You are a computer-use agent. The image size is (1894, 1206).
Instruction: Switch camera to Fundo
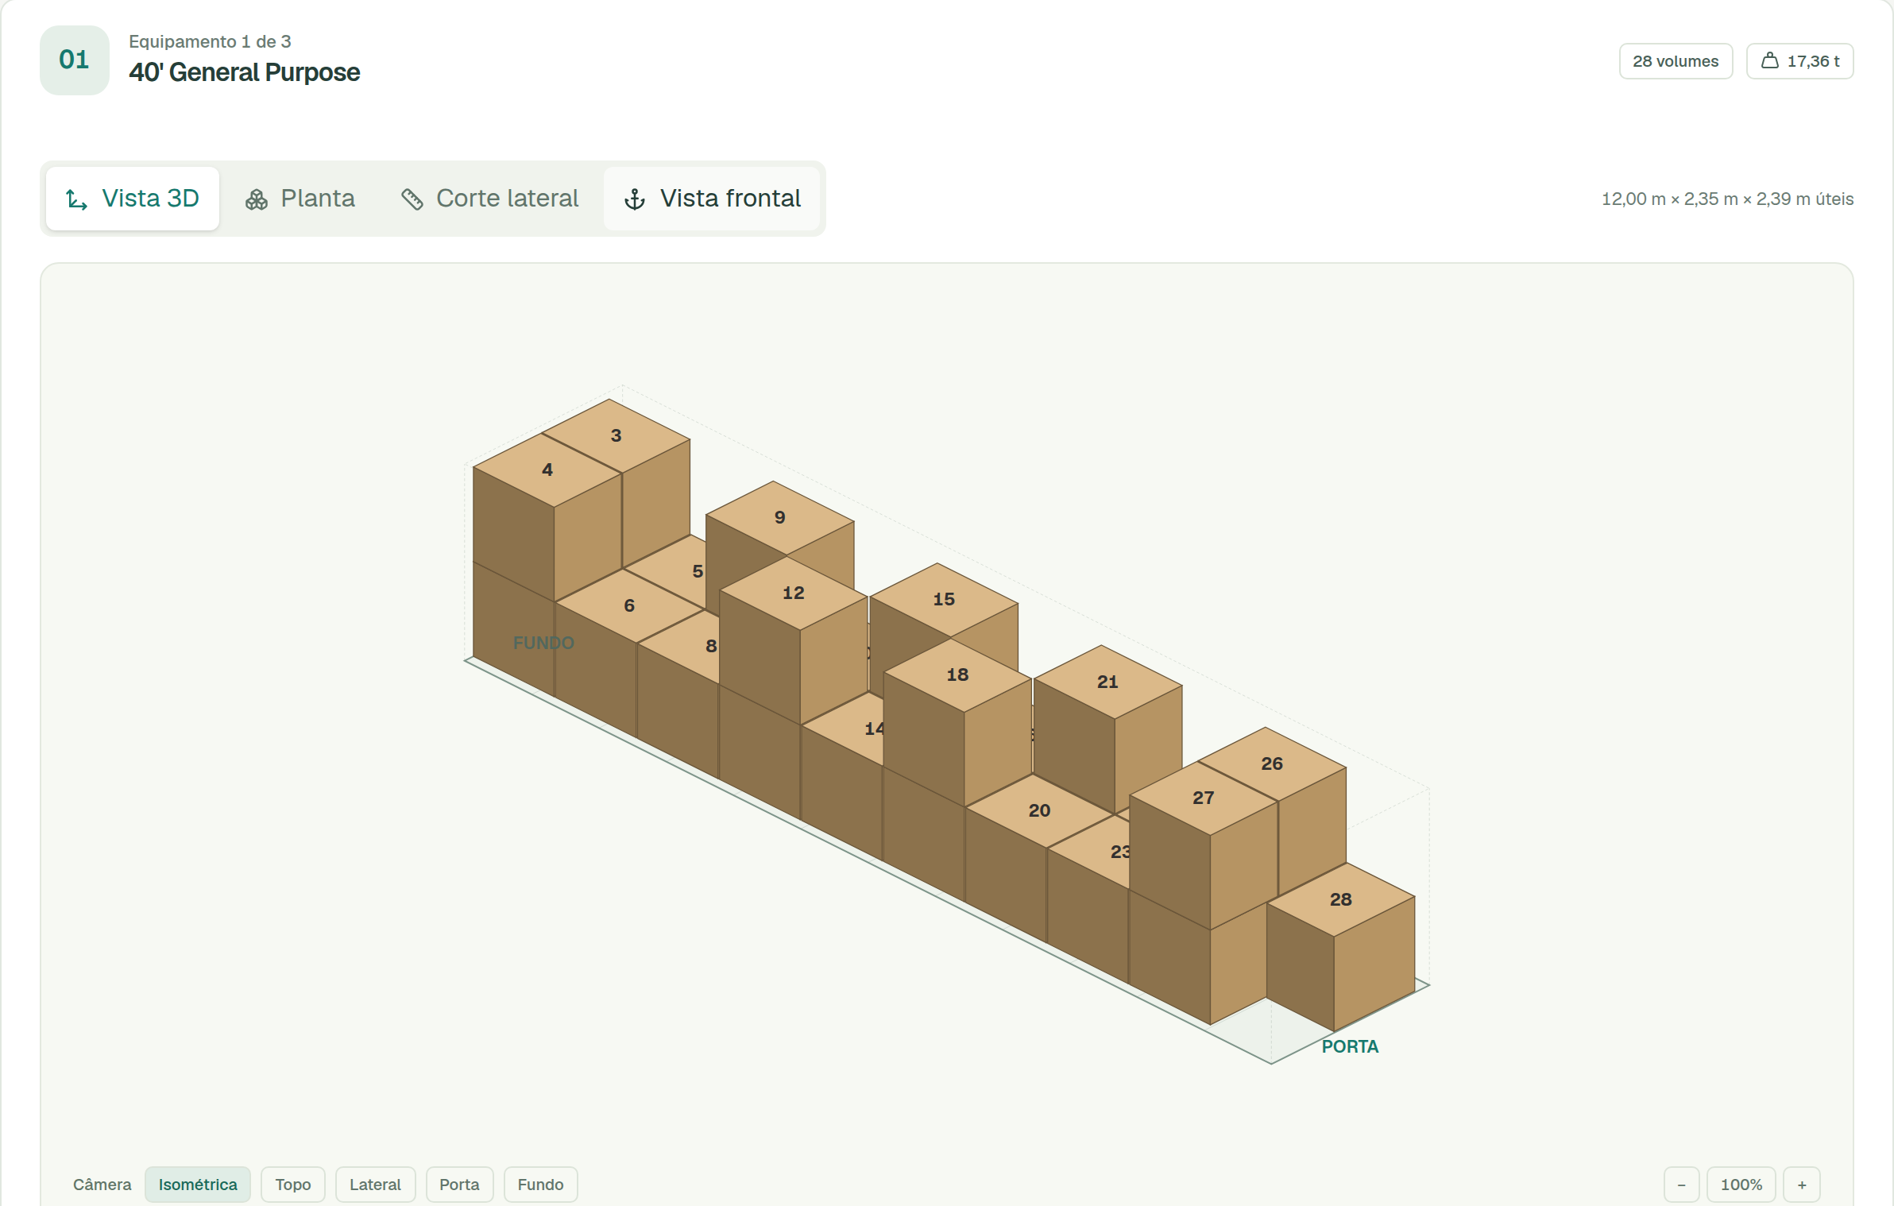pos(540,1184)
